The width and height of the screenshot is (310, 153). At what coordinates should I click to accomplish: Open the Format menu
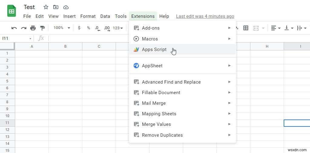(88, 16)
